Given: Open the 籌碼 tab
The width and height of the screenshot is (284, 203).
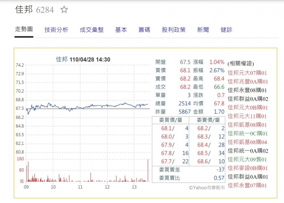Looking at the screenshot, I should point(144,30).
